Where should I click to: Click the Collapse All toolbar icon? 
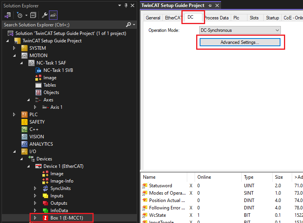[33, 15]
